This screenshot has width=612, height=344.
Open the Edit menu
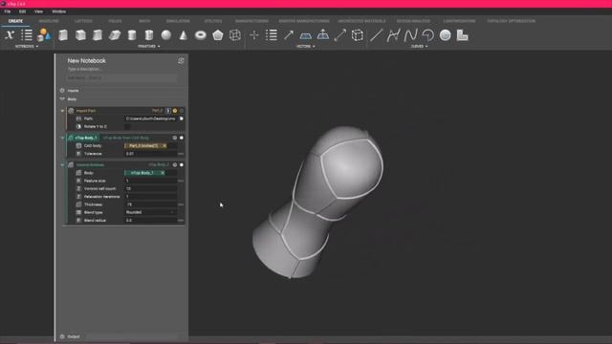coord(22,11)
